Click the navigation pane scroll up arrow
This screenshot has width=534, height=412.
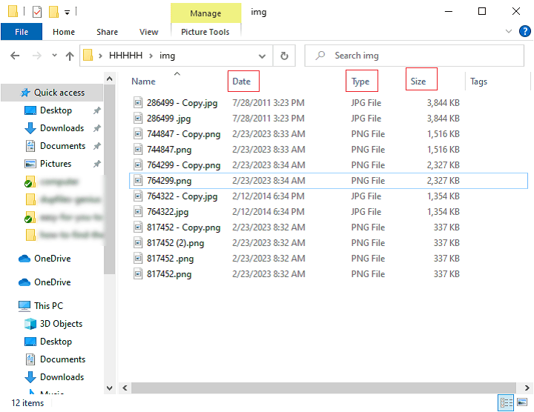[x=109, y=79]
